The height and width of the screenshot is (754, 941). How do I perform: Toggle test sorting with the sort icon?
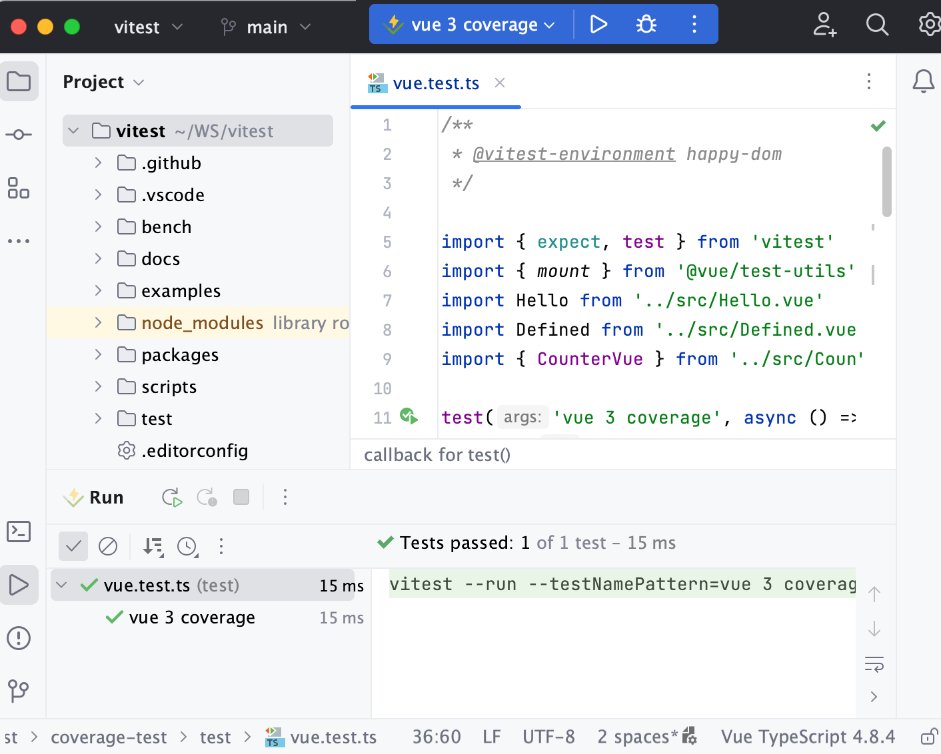[153, 546]
